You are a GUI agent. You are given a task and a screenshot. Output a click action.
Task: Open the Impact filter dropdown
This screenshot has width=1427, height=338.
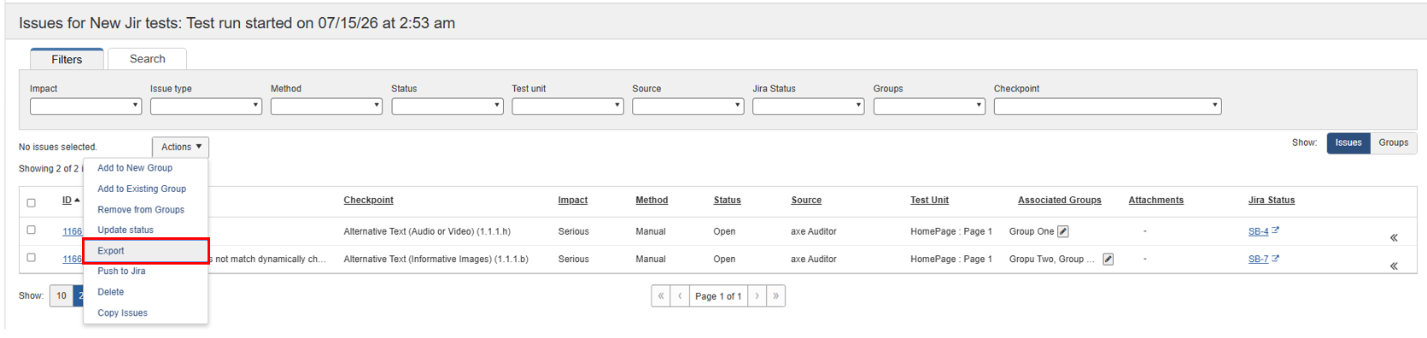pos(85,106)
